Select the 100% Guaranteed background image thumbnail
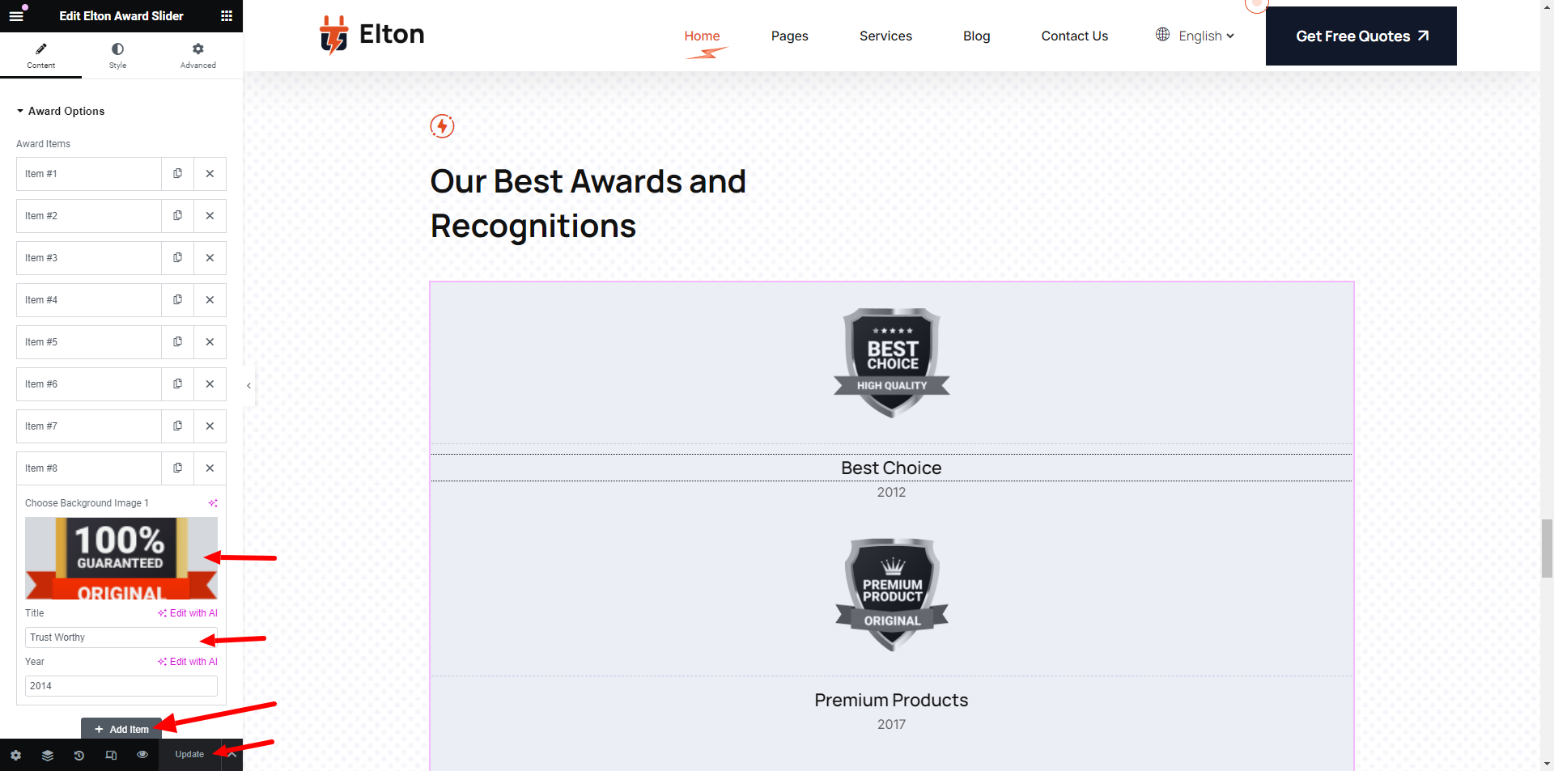The image size is (1554, 771). coord(121,558)
